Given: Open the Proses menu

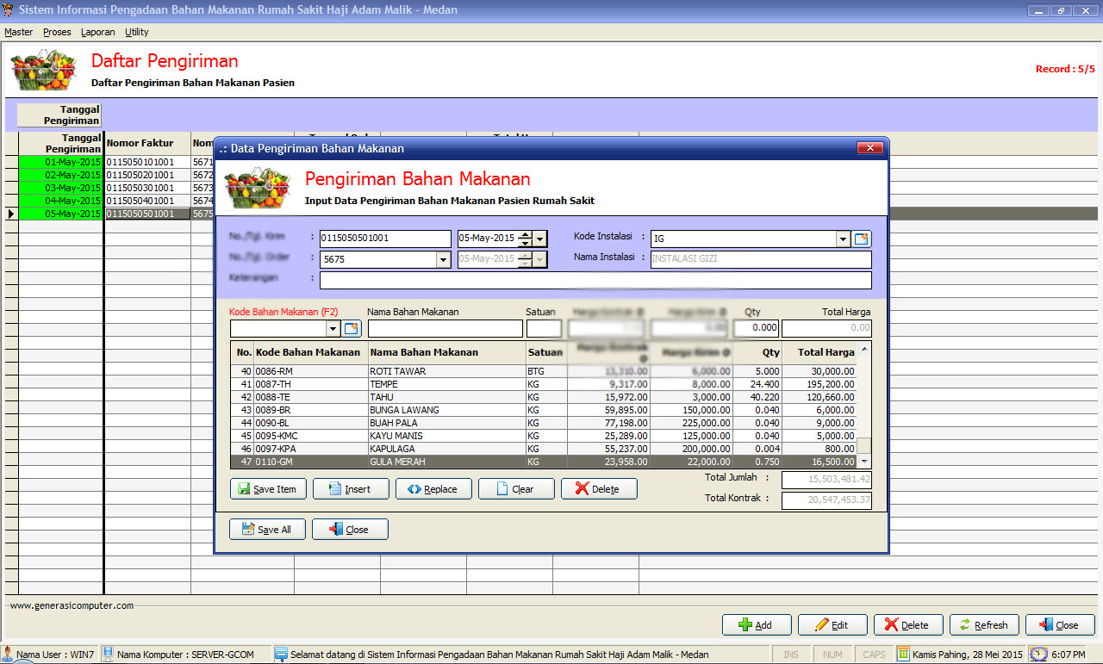Looking at the screenshot, I should click(57, 32).
